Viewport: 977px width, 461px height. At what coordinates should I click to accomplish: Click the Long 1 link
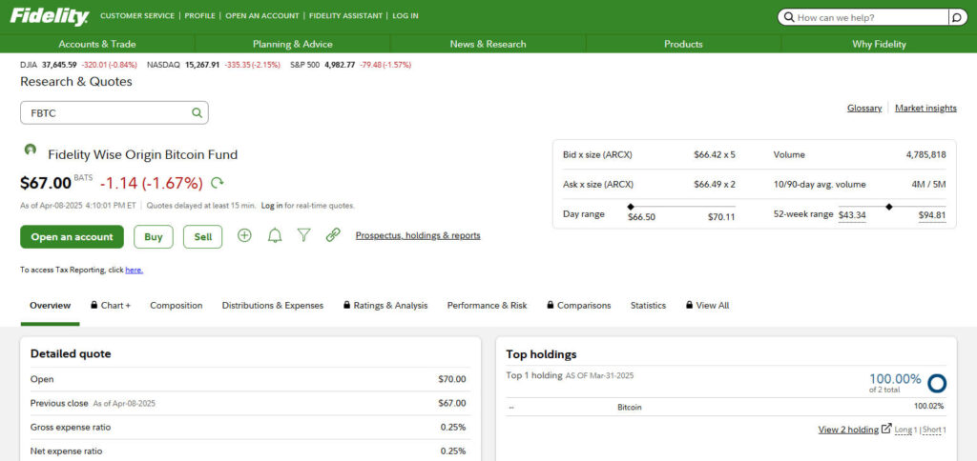pyautogui.click(x=906, y=430)
